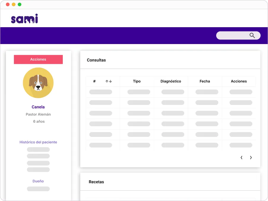Click the sort arrows in # column
The width and height of the screenshot is (268, 201).
(109, 81)
